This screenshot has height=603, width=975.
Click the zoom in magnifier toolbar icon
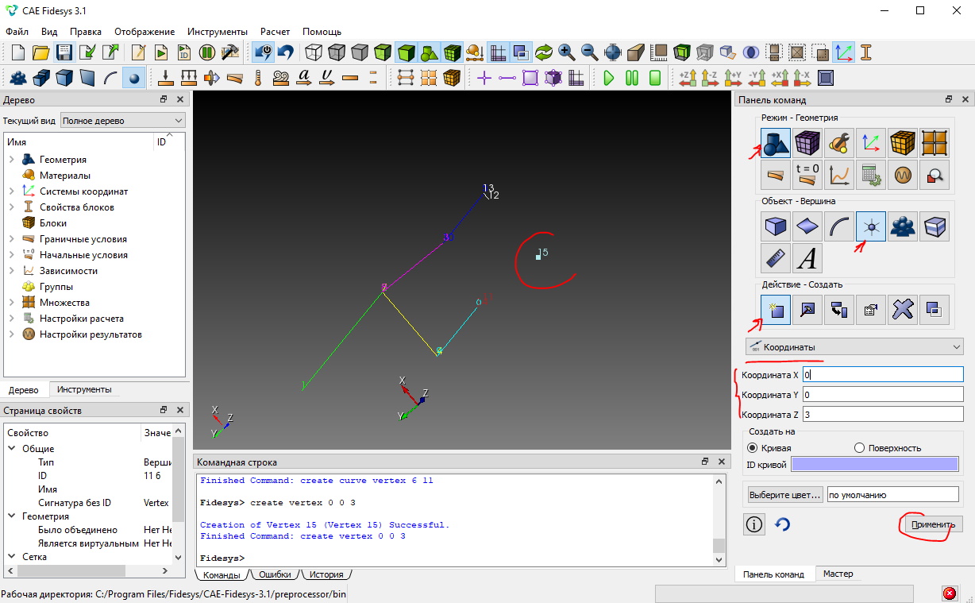567,53
